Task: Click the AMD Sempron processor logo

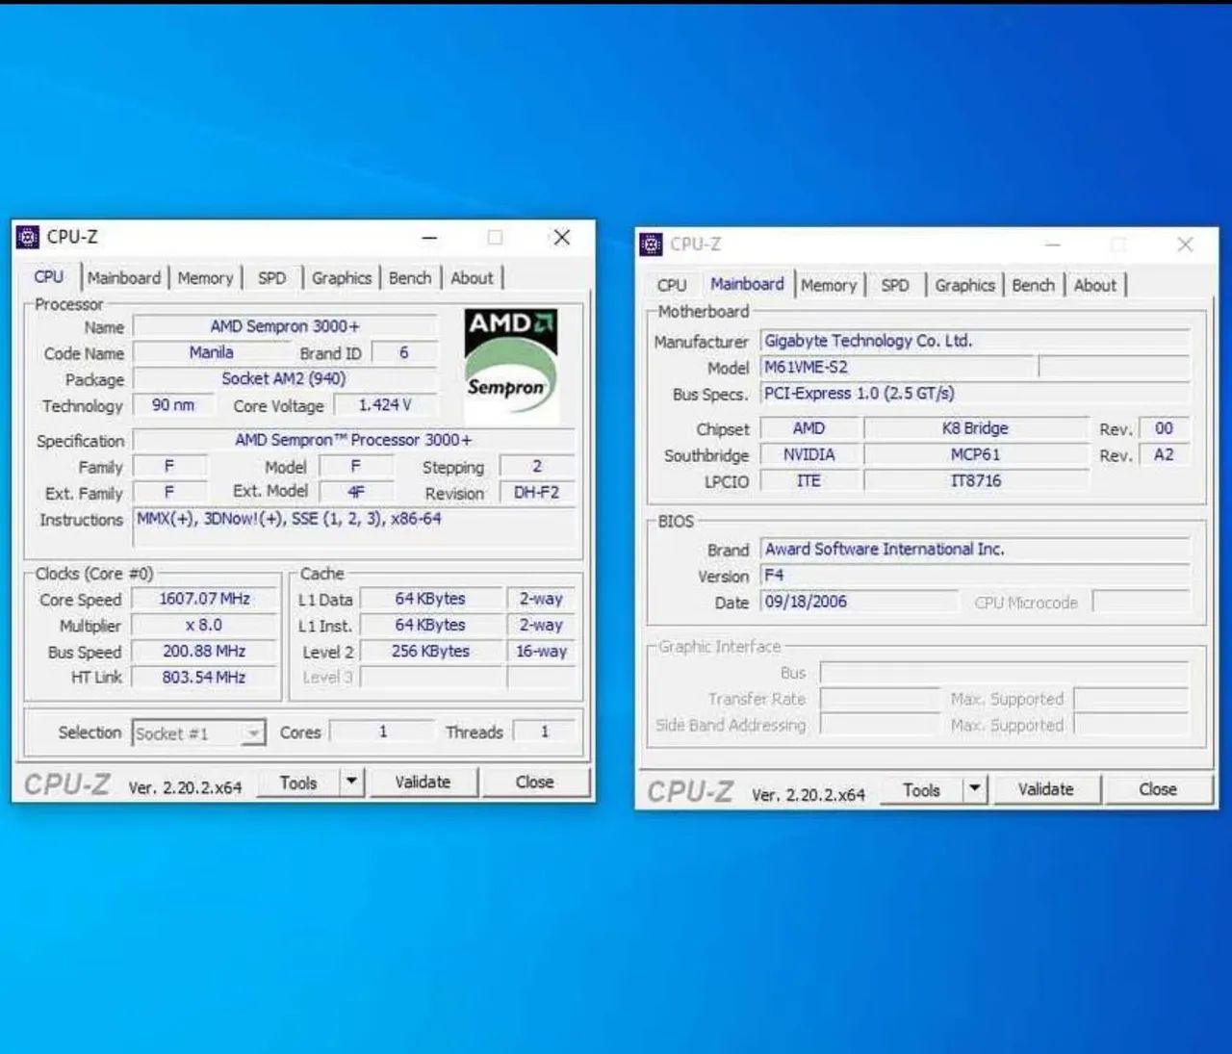Action: click(x=510, y=366)
